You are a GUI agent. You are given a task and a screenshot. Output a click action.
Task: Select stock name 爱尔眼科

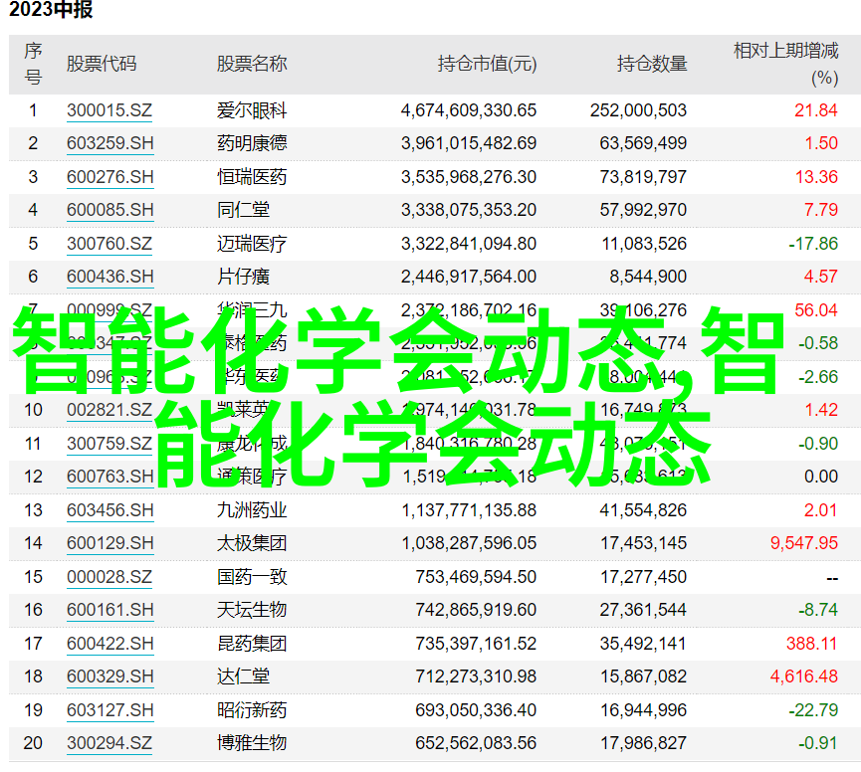coord(252,110)
